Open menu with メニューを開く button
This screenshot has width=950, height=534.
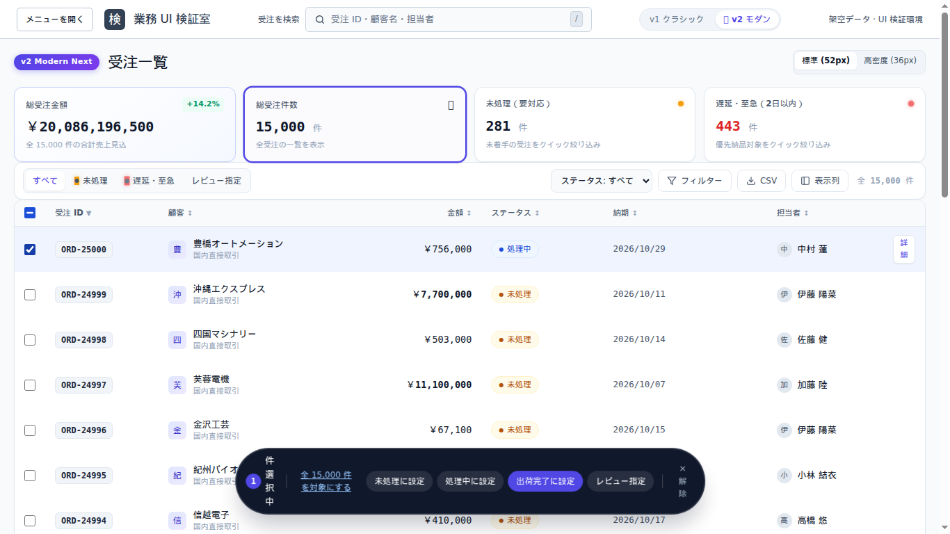(x=55, y=19)
